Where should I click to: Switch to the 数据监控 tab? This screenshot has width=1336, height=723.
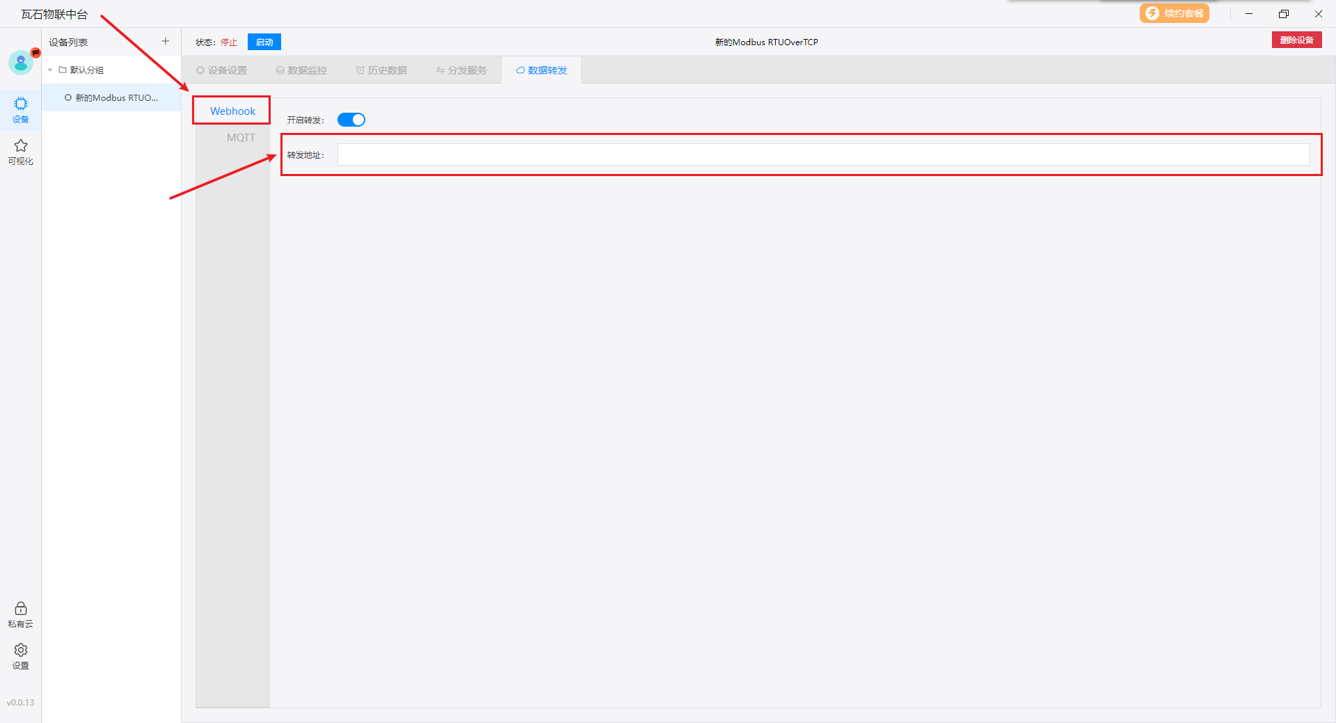pos(301,70)
